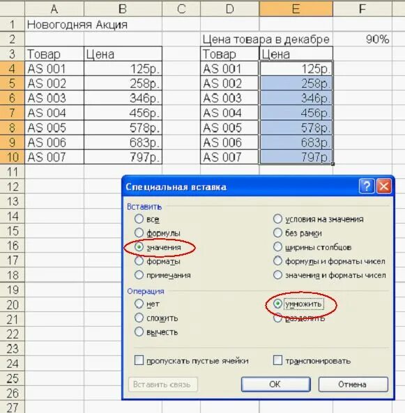The width and height of the screenshot is (405, 413).
Task: Click 'AS 004' in column A
Action: click(x=54, y=113)
